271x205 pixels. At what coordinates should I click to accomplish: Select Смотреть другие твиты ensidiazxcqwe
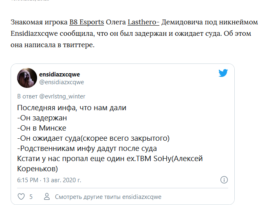pyautogui.click(x=108, y=197)
